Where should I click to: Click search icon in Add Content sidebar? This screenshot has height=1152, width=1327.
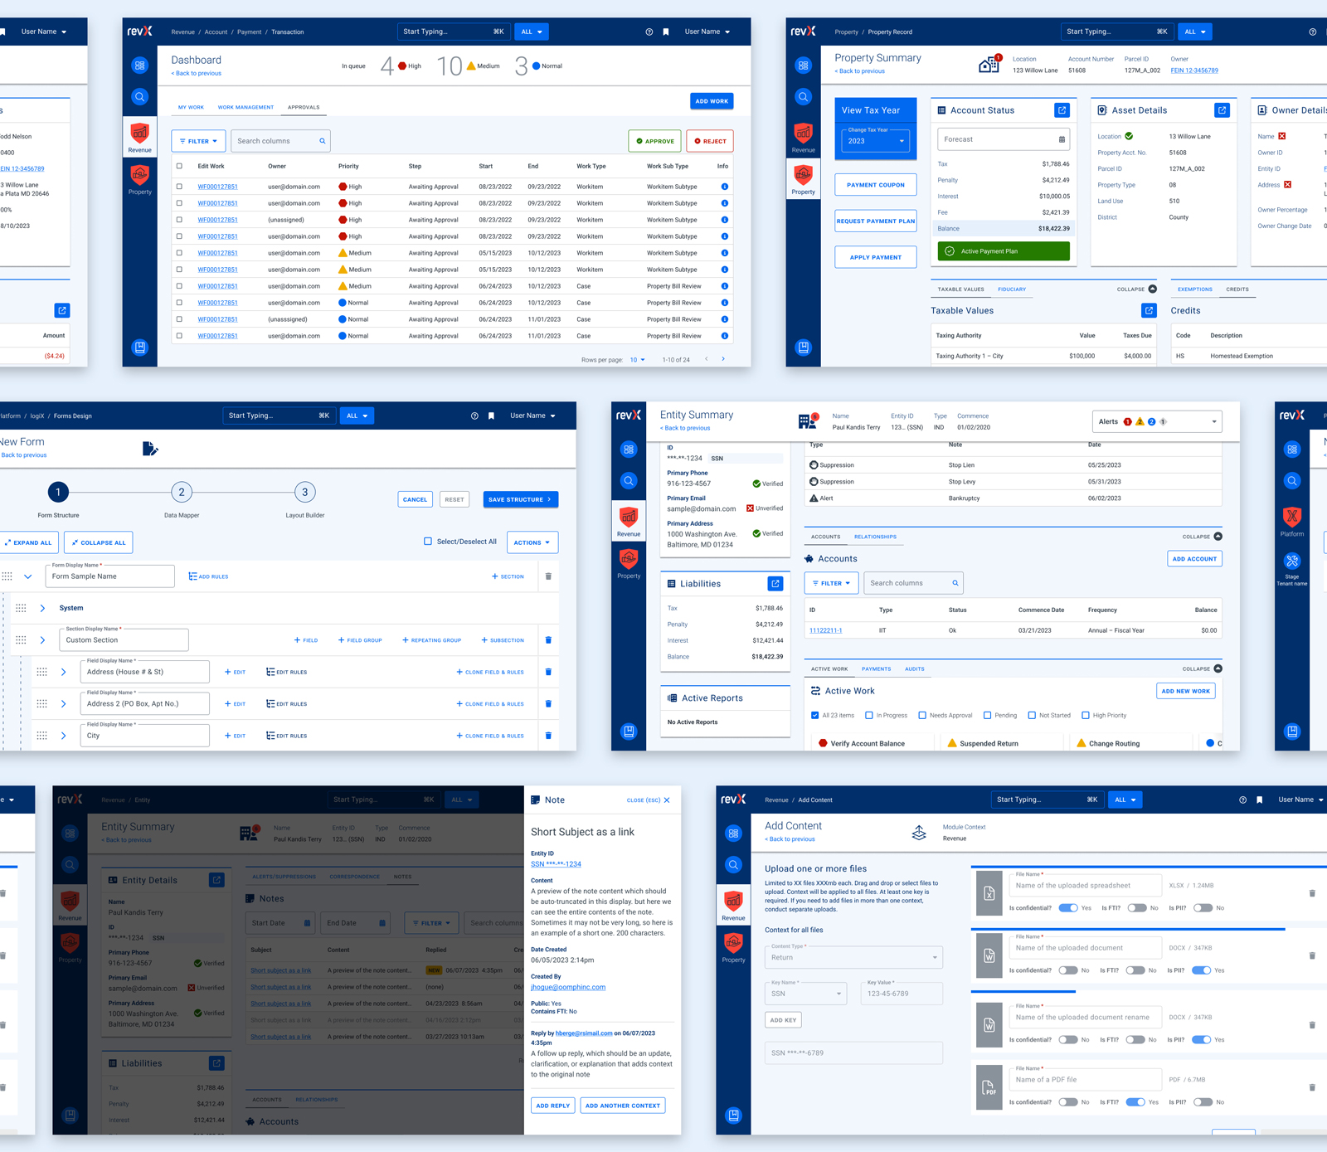point(733,865)
